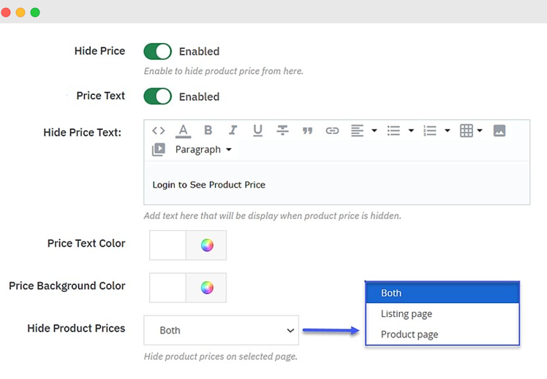This screenshot has width=547, height=379.
Task: Insert a hyperlink in editor
Action: click(x=332, y=131)
